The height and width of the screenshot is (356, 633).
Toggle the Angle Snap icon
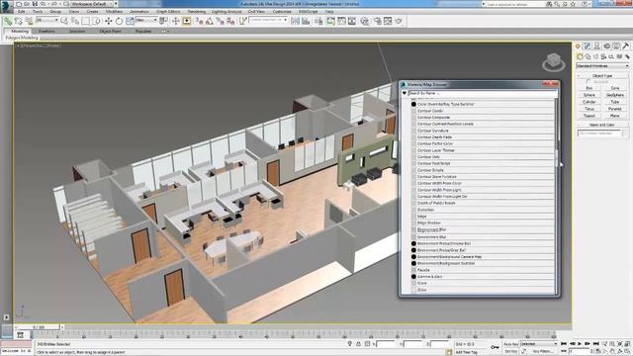(x=209, y=21)
